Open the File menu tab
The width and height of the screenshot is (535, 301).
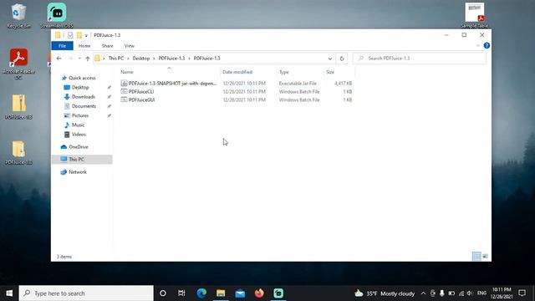click(62, 46)
